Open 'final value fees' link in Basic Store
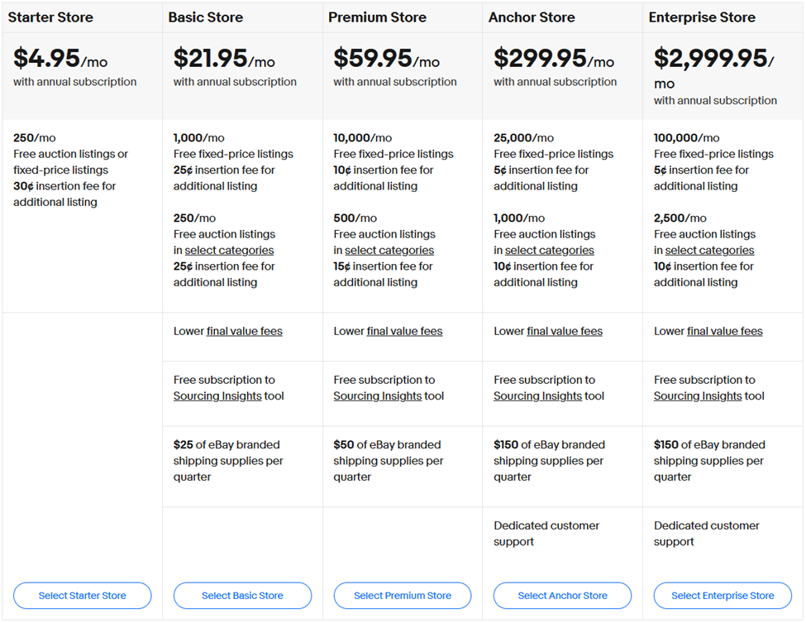 tap(245, 332)
